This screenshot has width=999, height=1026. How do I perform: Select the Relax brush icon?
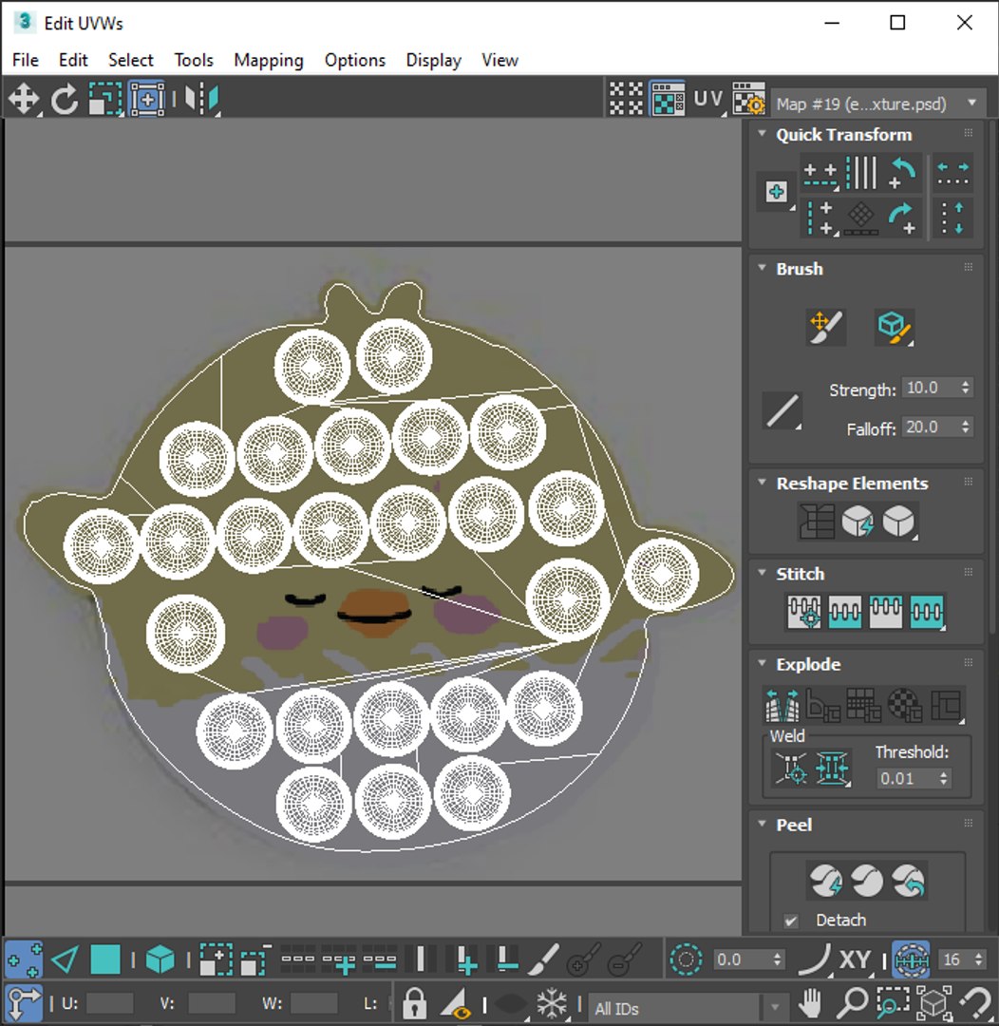(x=894, y=327)
